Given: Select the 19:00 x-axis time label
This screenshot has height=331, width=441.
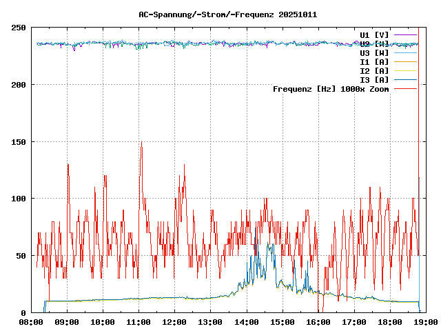Looking at the screenshot, I should tap(425, 322).
